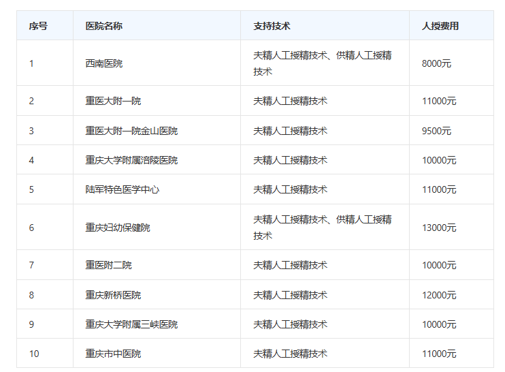Click the 重庆大学附属涪陵医院 name cell
The height and width of the screenshot is (372, 505).
[131, 160]
